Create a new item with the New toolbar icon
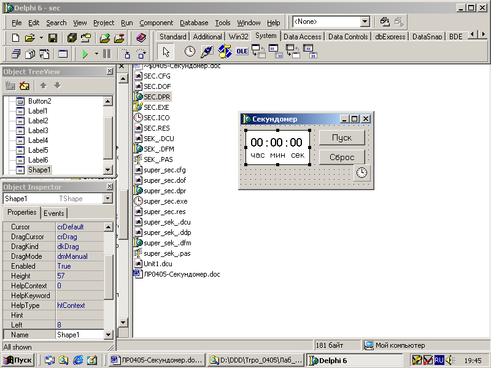The width and height of the screenshot is (491, 368). [x=15, y=38]
